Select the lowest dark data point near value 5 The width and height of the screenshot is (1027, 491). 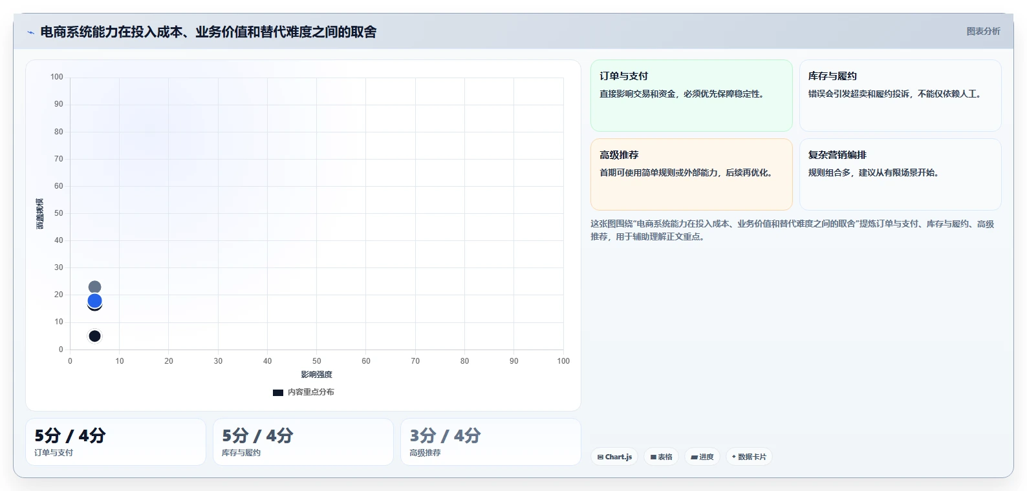[94, 336]
